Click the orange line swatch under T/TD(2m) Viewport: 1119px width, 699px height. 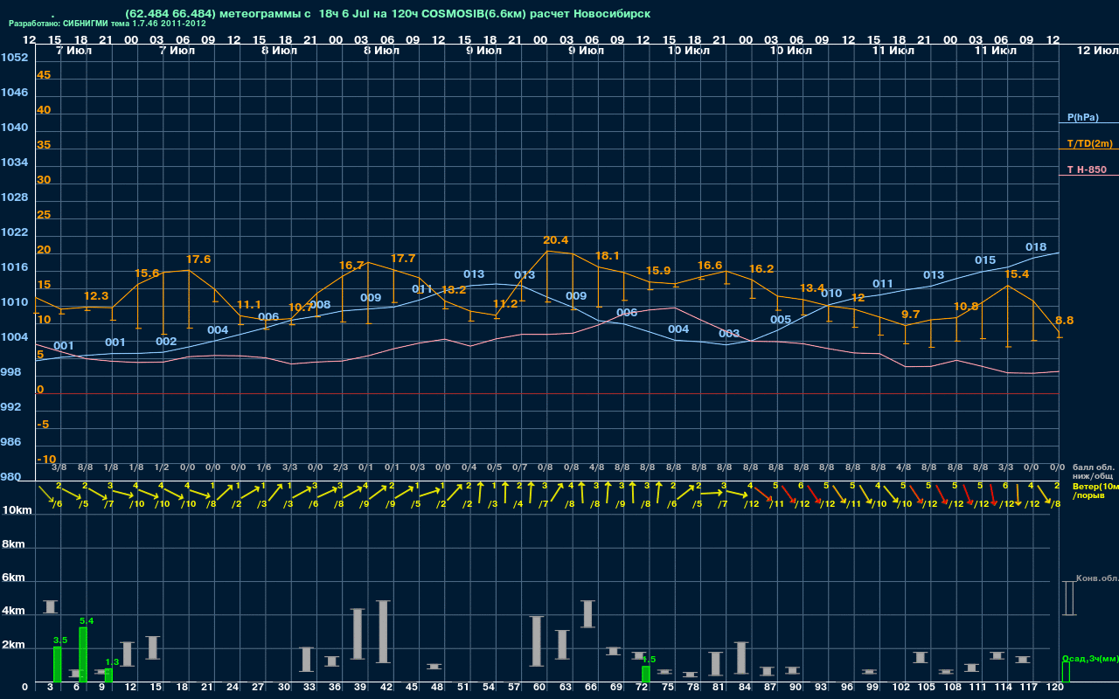(1088, 149)
